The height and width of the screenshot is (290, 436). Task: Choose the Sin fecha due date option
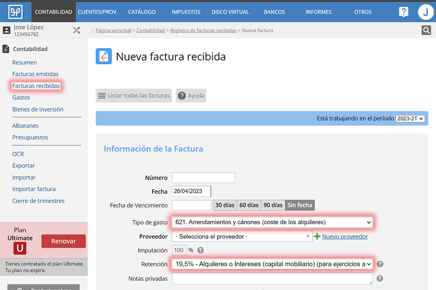300,205
